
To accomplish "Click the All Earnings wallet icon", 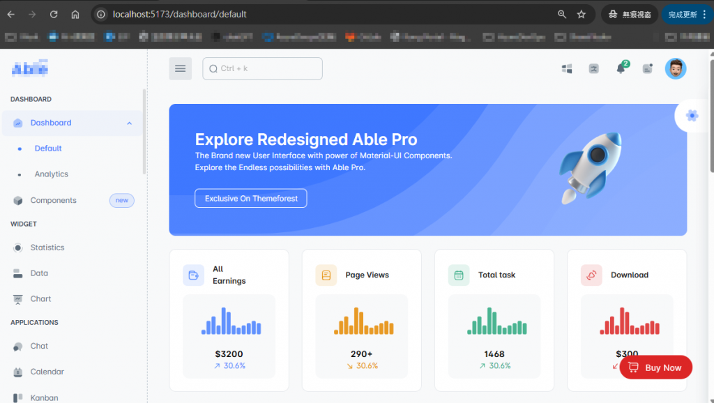I will (194, 275).
